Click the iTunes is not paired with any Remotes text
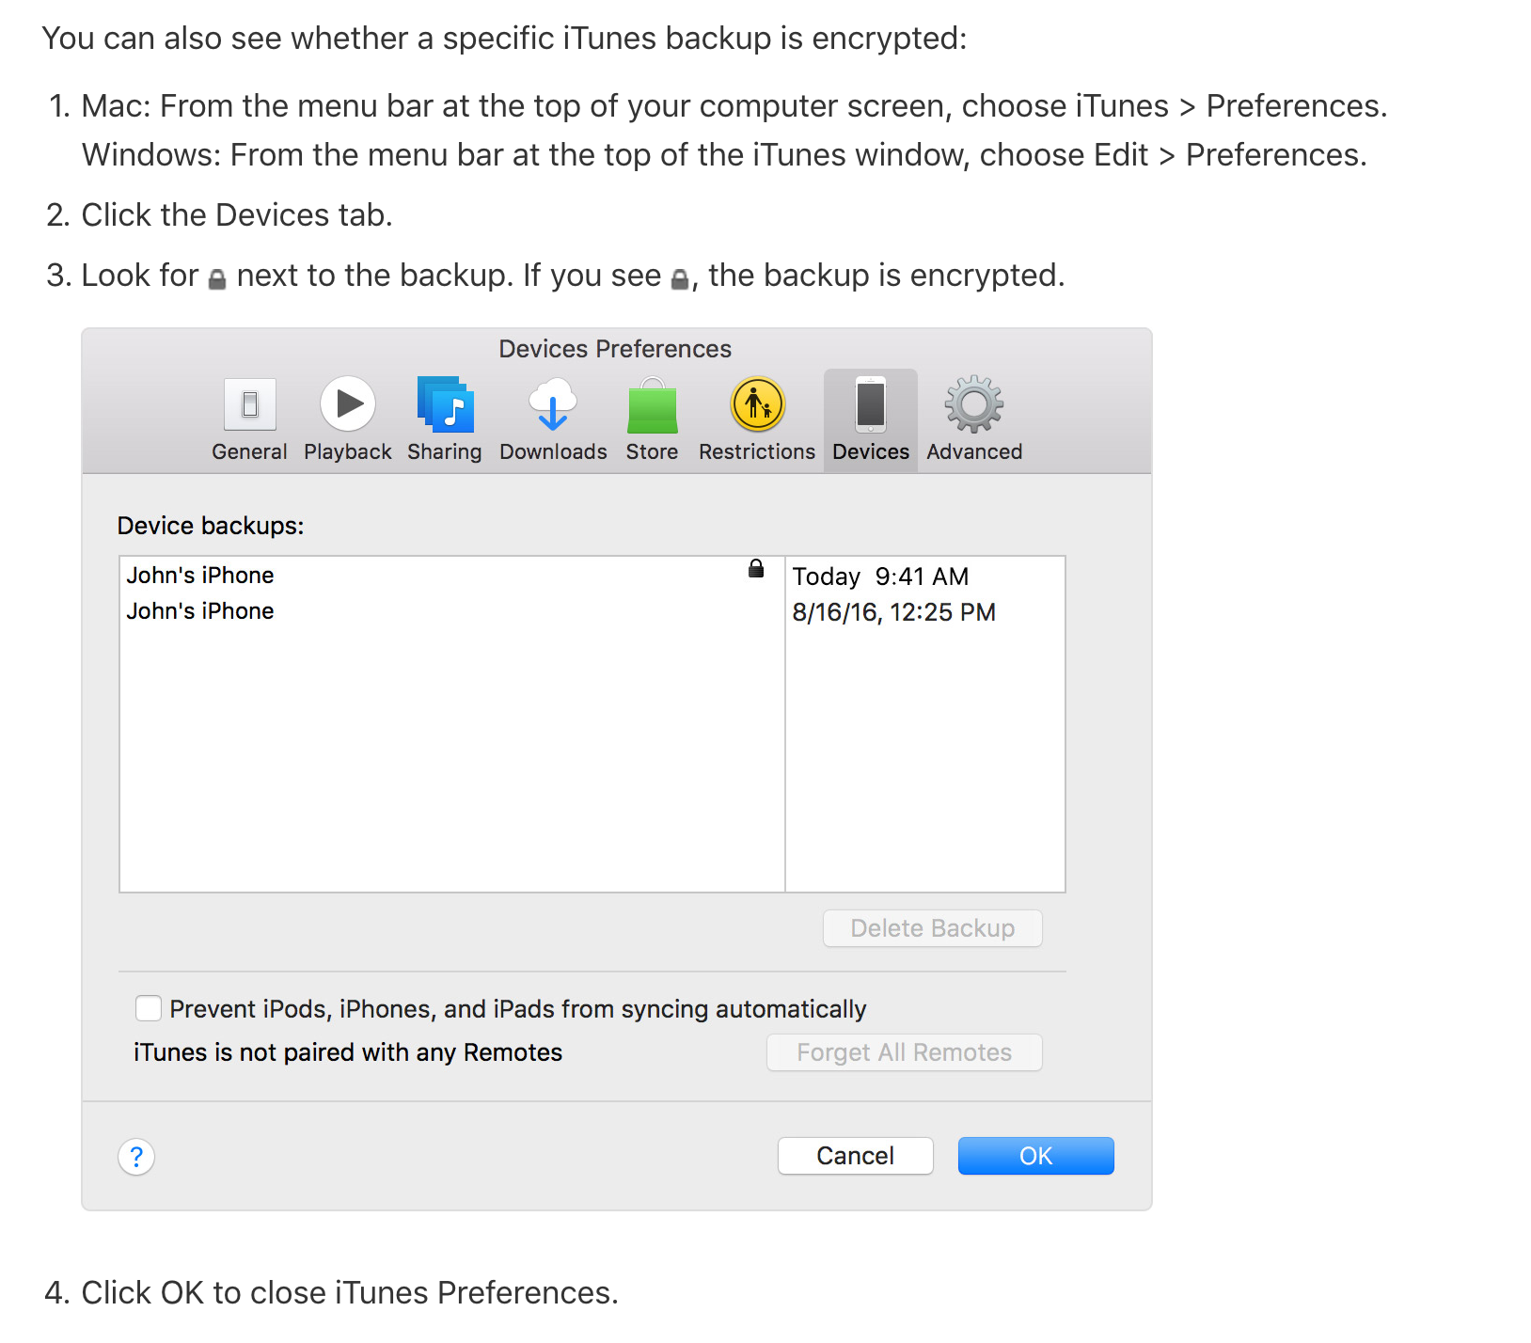This screenshot has height=1343, width=1531. coord(348,1052)
